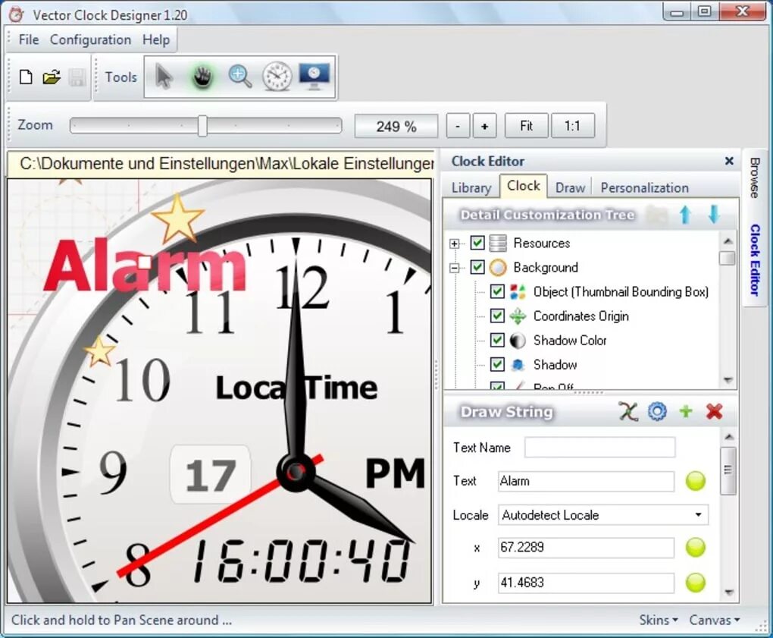The width and height of the screenshot is (773, 638).
Task: Click the green indicator beside Text field
Action: 696,481
